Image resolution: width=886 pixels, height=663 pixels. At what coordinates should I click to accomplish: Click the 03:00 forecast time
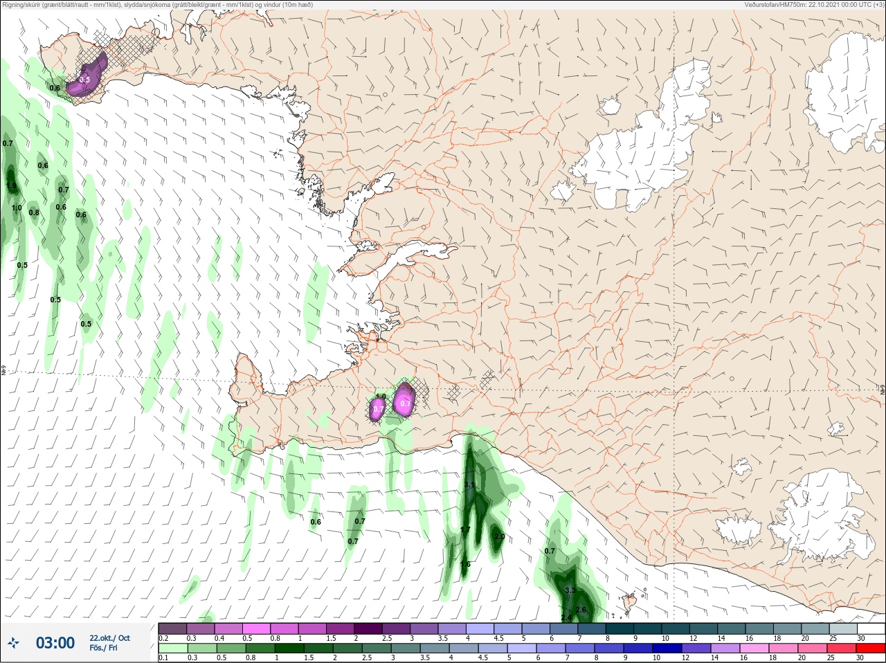(55, 643)
